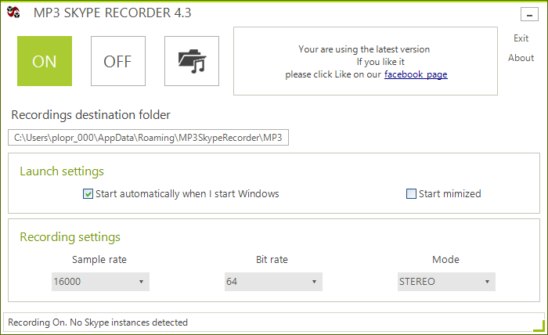548x335 pixels.
Task: Turn recording ON with the green button
Action: coord(45,61)
